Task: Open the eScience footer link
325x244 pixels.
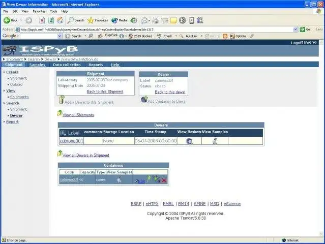Action: click(x=232, y=204)
